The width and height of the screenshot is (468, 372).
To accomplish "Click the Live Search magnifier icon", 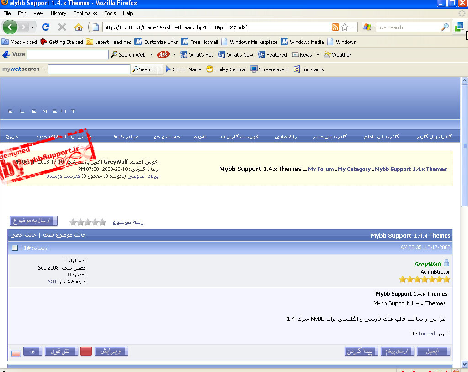I will (x=445, y=27).
